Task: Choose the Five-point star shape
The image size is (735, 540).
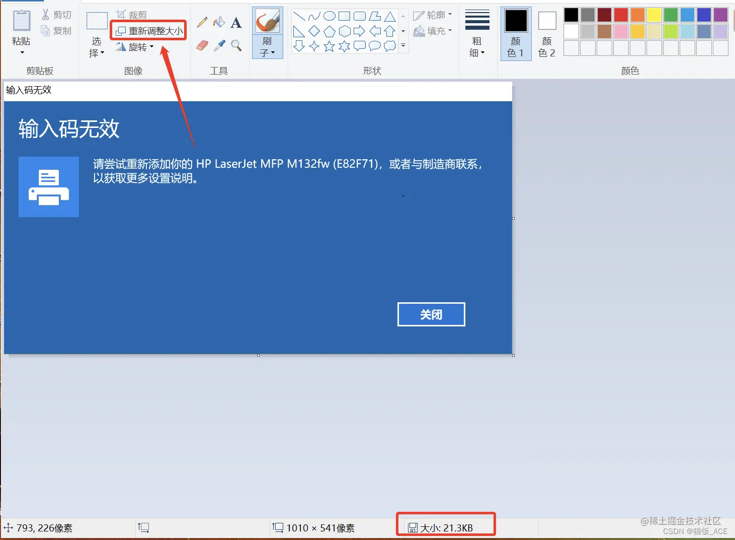Action: coord(329,46)
